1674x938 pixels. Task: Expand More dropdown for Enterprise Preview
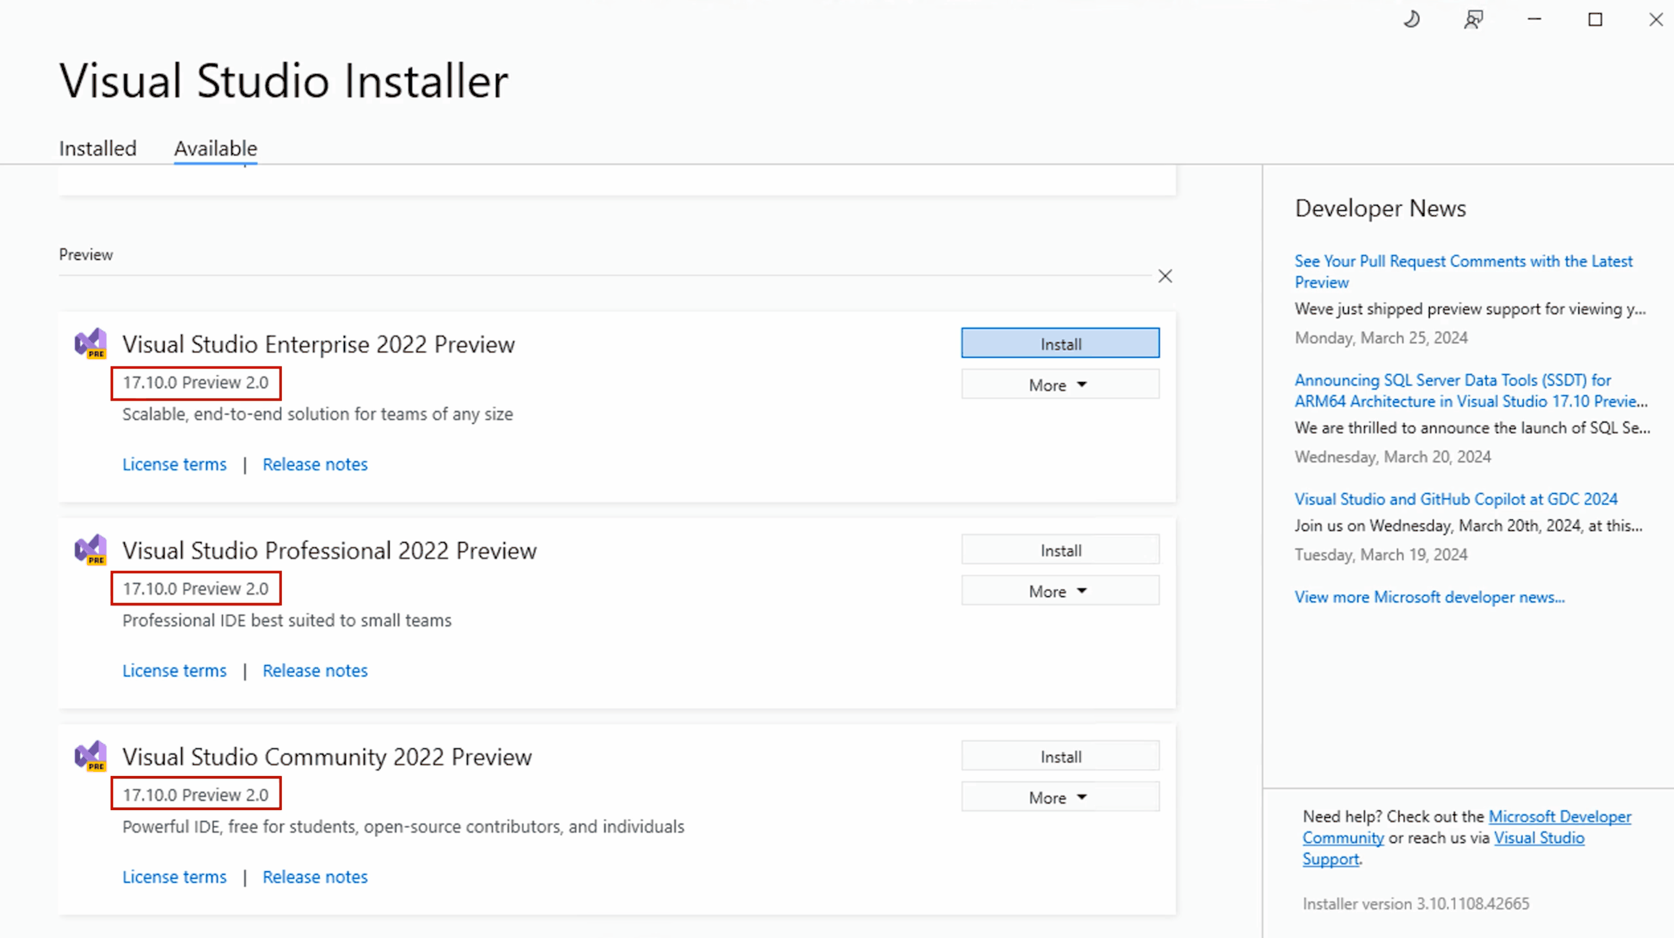tap(1060, 385)
